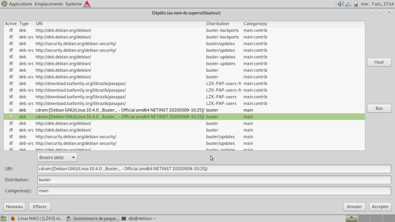Open the Système menu
The width and height of the screenshot is (395, 222).
click(73, 4)
